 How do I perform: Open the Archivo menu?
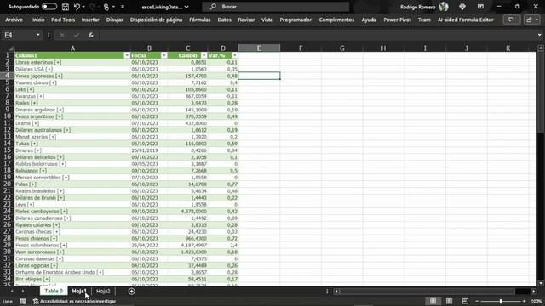pos(14,20)
